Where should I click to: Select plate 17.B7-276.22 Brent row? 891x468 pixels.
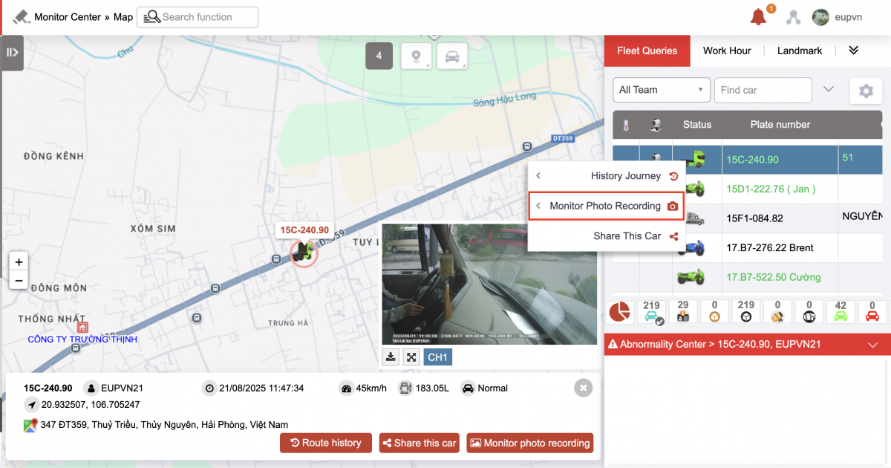[770, 247]
